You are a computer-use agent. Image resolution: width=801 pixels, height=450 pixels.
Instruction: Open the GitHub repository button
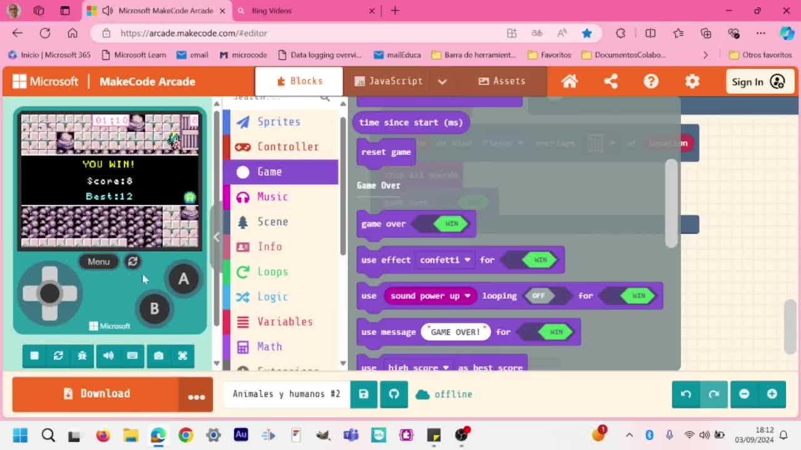pyautogui.click(x=394, y=394)
